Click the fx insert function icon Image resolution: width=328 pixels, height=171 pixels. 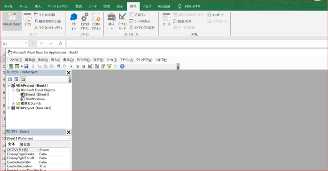(61, 44)
